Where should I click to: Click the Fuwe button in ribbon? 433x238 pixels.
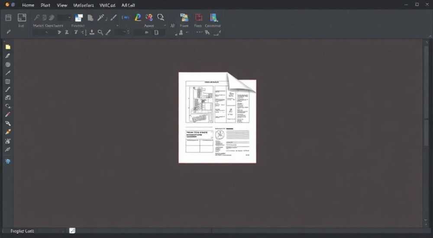184,20
